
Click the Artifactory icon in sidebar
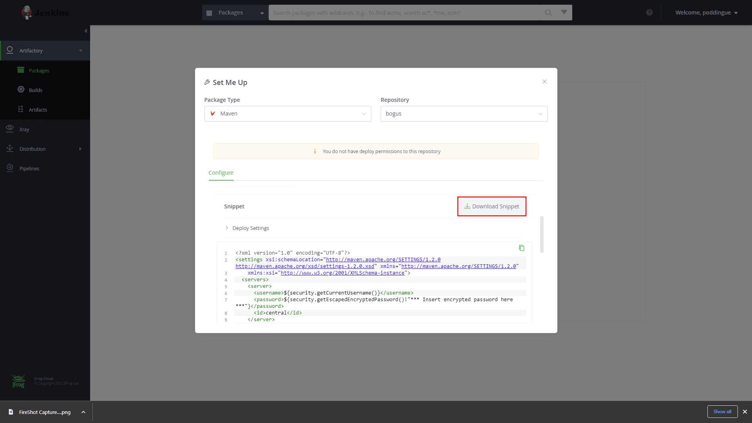point(10,50)
